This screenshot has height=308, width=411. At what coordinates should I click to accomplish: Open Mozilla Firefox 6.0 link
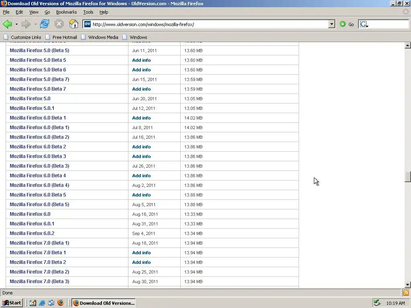tap(30, 214)
